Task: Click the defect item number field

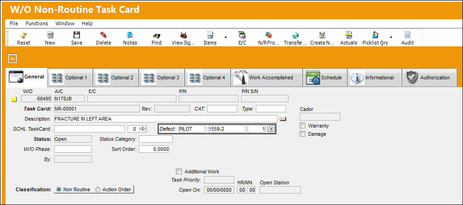Action: tap(257, 129)
